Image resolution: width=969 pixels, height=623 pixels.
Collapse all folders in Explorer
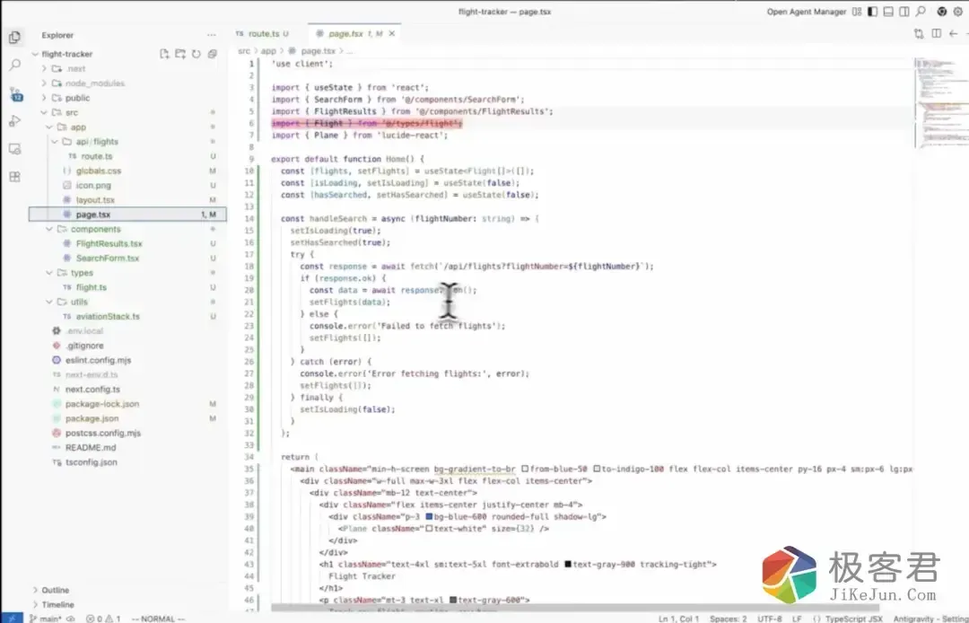(x=212, y=54)
